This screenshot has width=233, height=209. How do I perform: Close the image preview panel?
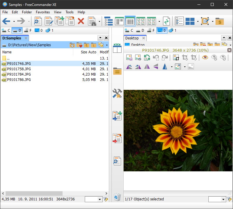[229, 50]
